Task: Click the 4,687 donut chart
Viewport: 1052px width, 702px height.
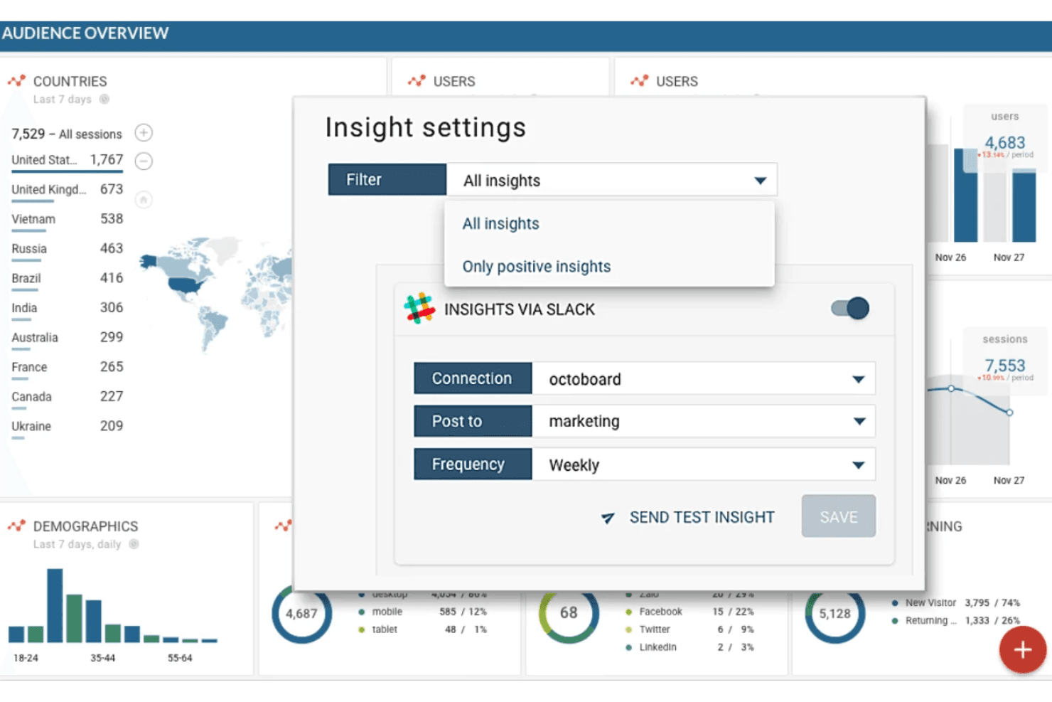Action: [x=301, y=613]
